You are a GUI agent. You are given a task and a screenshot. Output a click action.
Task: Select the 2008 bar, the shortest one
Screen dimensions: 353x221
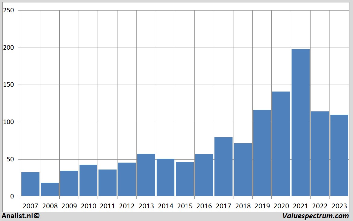click(x=50, y=189)
